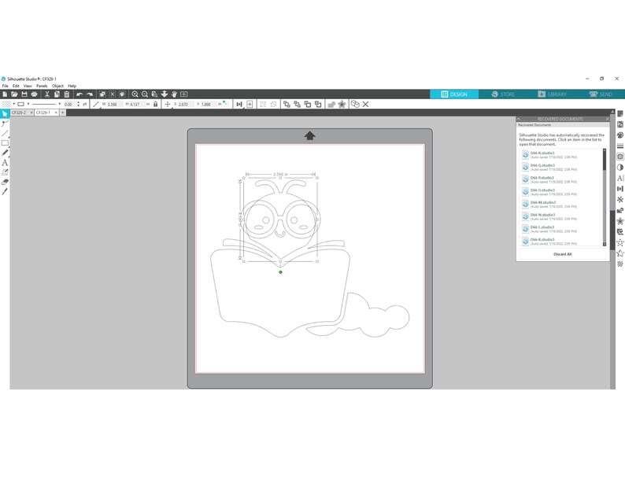Viewport: 625px width, 502px height.
Task: Activate the Freehand pencil tool
Action: (5, 153)
